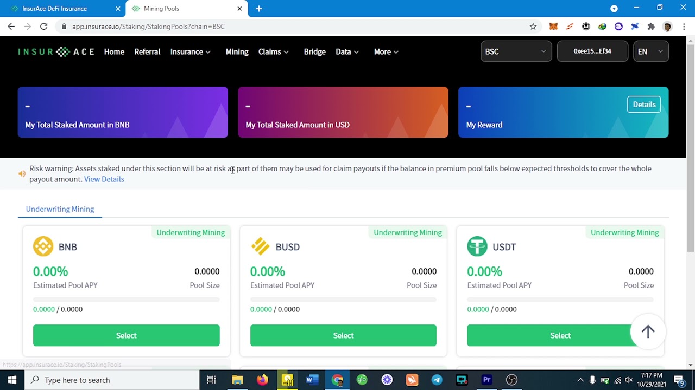This screenshot has height=390, width=695.
Task: Expand the Claims nav dropdown
Action: click(x=274, y=52)
